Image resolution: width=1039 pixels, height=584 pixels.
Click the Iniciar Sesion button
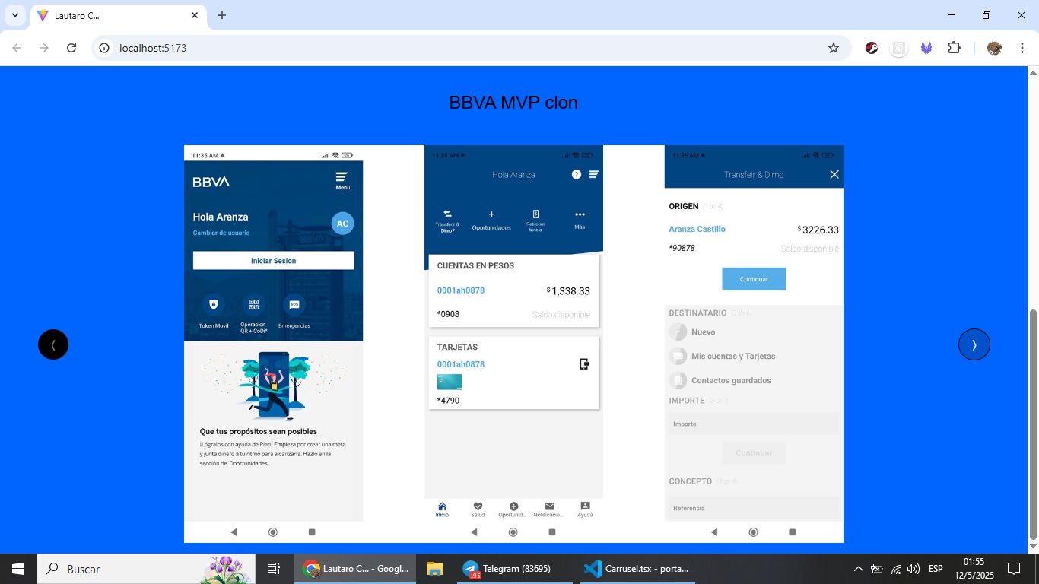pos(273,261)
